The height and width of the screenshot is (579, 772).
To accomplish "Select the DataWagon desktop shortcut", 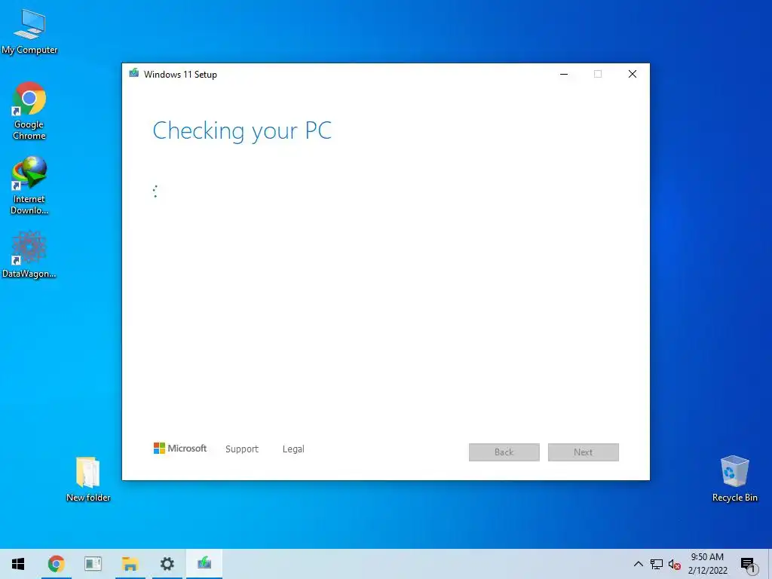I will click(29, 255).
